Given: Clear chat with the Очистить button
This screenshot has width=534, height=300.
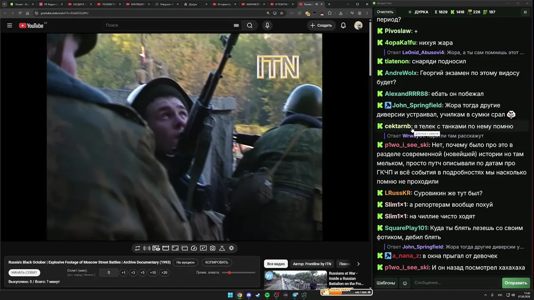Looking at the screenshot, I should click(x=385, y=12).
